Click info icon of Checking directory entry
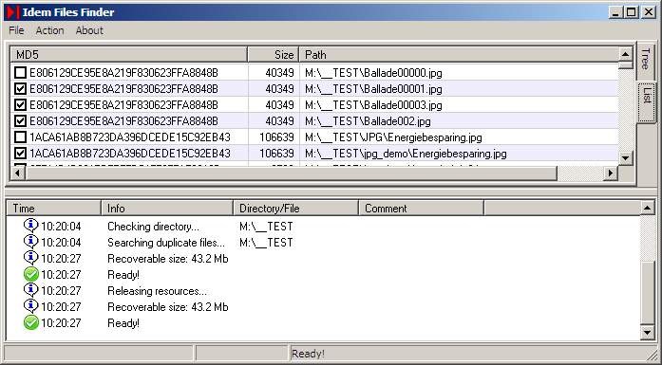This screenshot has width=662, height=365. tap(30, 226)
